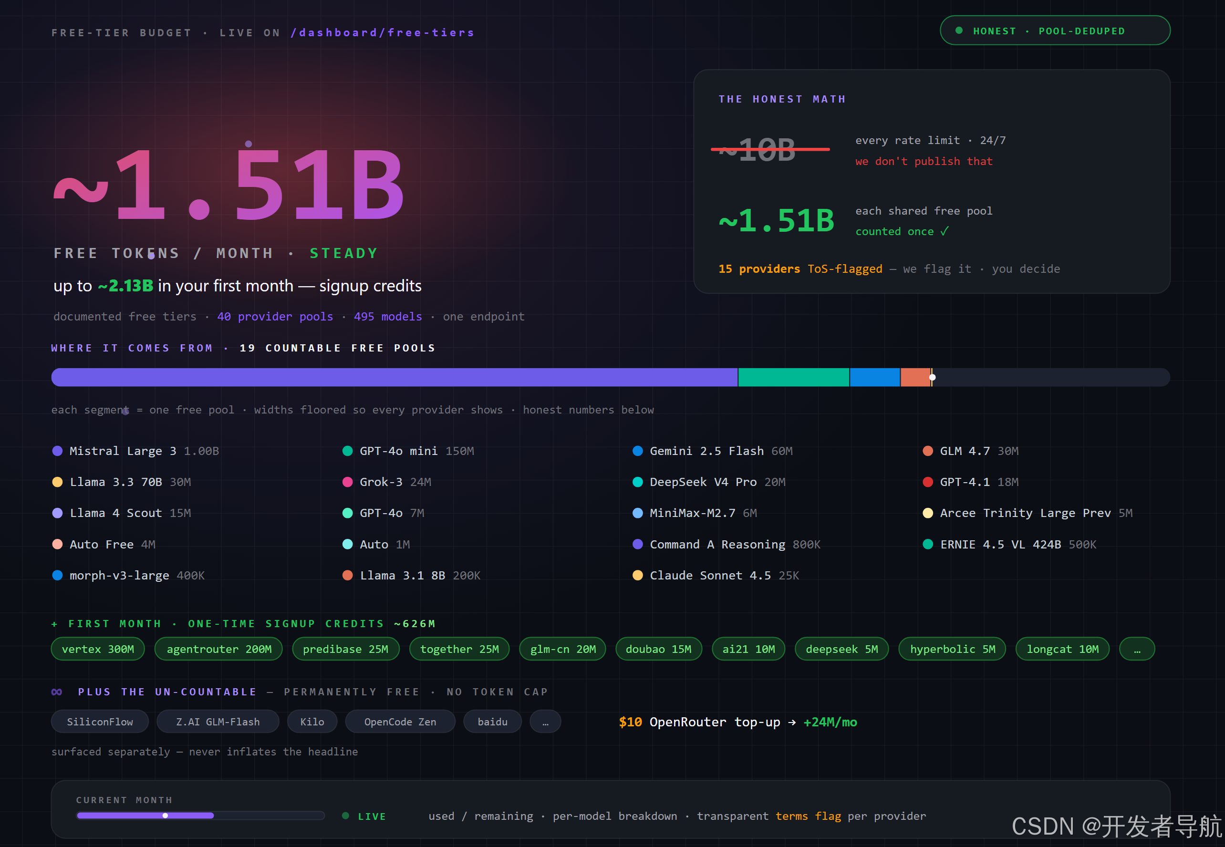Image resolution: width=1225 pixels, height=847 pixels.
Task: Click 'GPT-4o 7M' legend entry
Action: 383,513
